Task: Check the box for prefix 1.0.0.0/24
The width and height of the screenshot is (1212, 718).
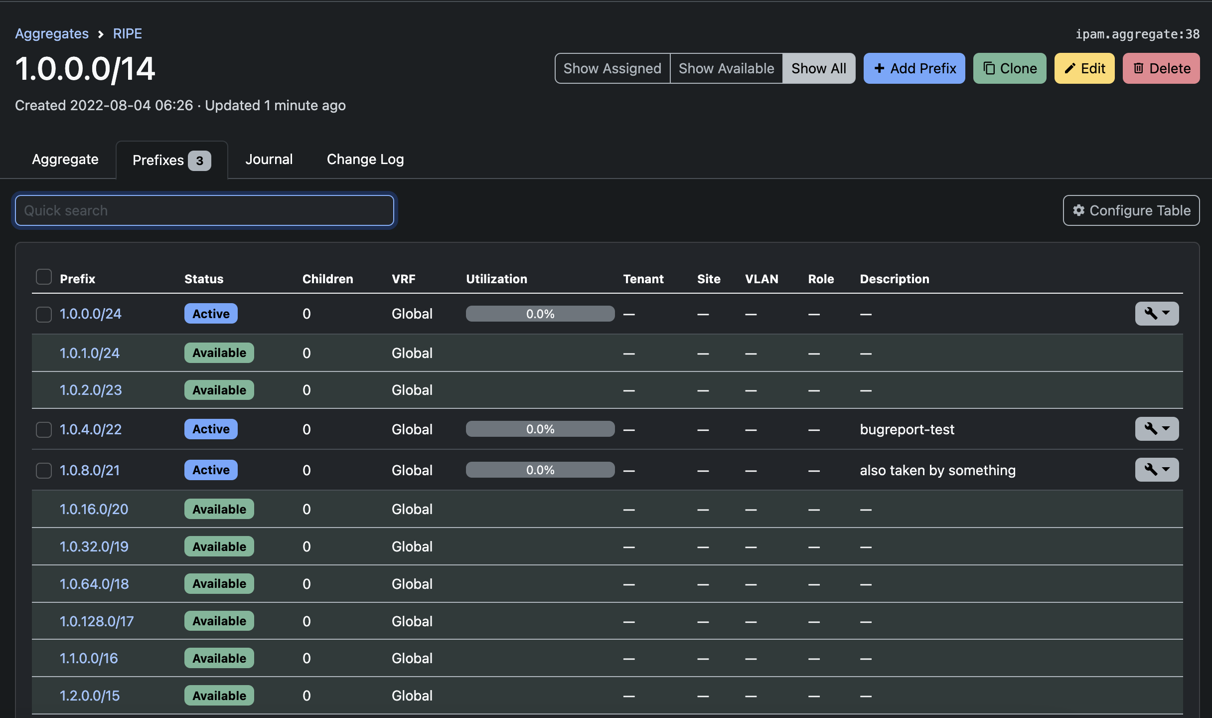Action: pyautogui.click(x=44, y=314)
